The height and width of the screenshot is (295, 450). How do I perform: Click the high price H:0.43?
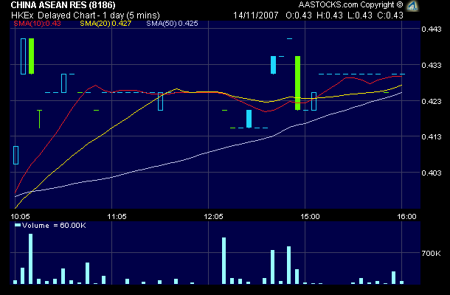330,15
